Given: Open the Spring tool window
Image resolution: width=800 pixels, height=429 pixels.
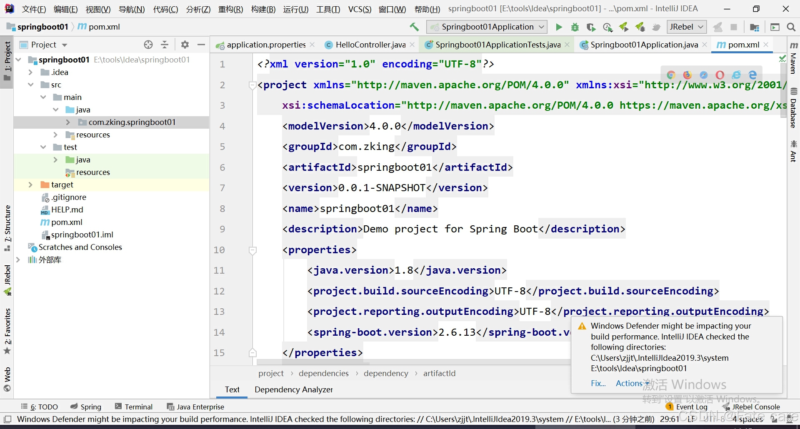Looking at the screenshot, I should pyautogui.click(x=86, y=407).
